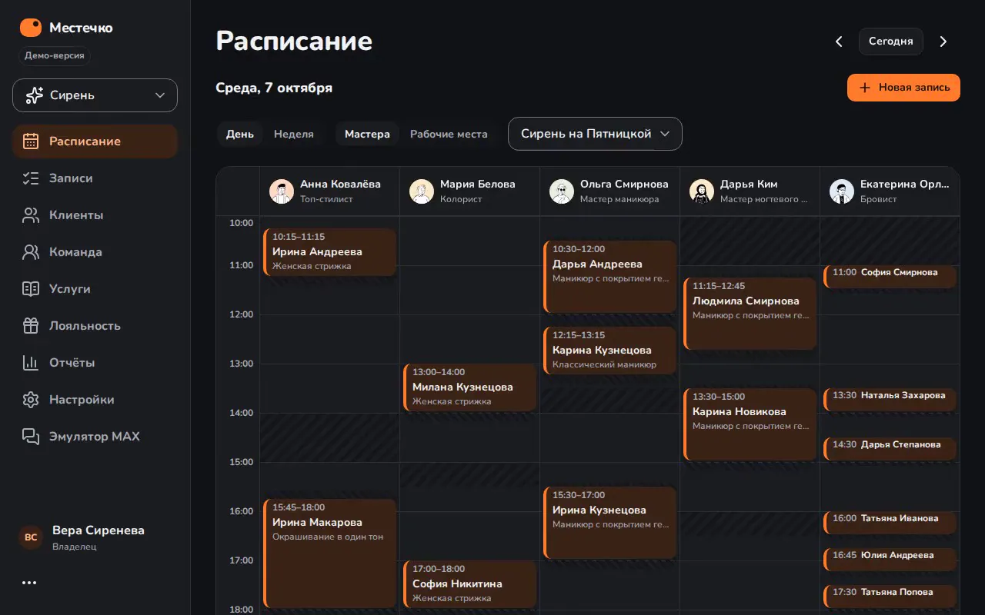Screen dimensions: 985x615
Task: Select the Рабочие места grouping toggle
Action: [449, 134]
